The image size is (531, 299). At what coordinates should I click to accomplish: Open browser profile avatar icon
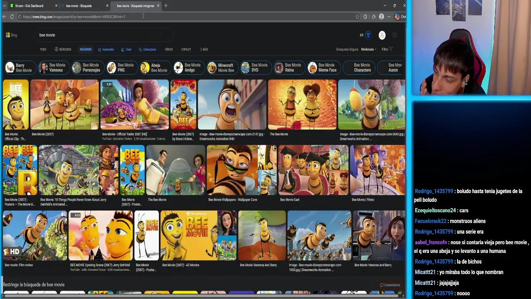point(381,17)
